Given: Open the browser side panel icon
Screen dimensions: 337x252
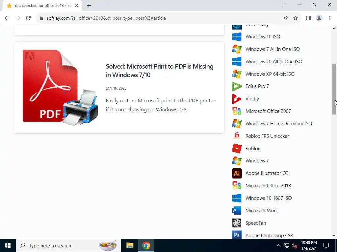Looking at the screenshot, I should [x=309, y=18].
